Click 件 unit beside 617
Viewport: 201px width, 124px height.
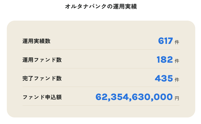[177, 42]
